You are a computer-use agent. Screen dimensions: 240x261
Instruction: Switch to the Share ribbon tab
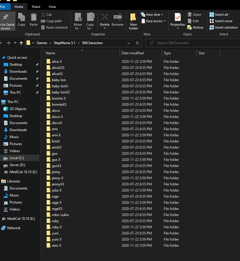(36, 7)
